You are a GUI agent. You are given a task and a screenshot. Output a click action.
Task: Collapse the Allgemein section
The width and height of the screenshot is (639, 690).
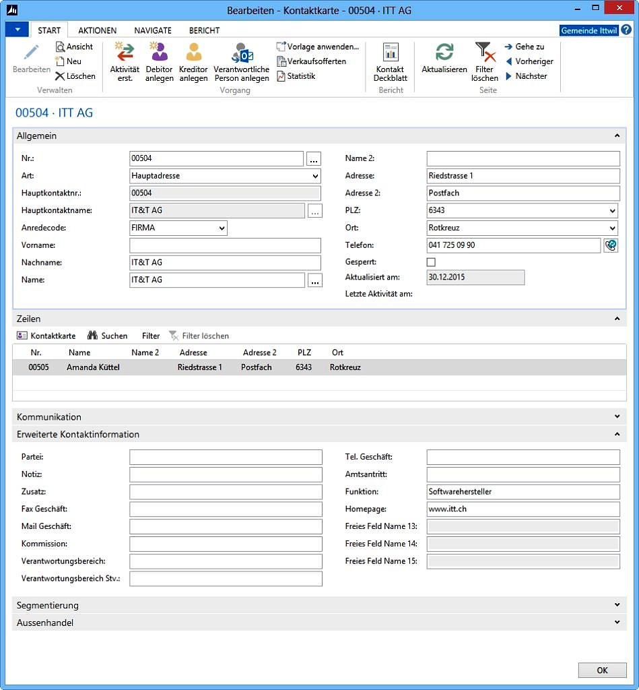[x=617, y=136]
